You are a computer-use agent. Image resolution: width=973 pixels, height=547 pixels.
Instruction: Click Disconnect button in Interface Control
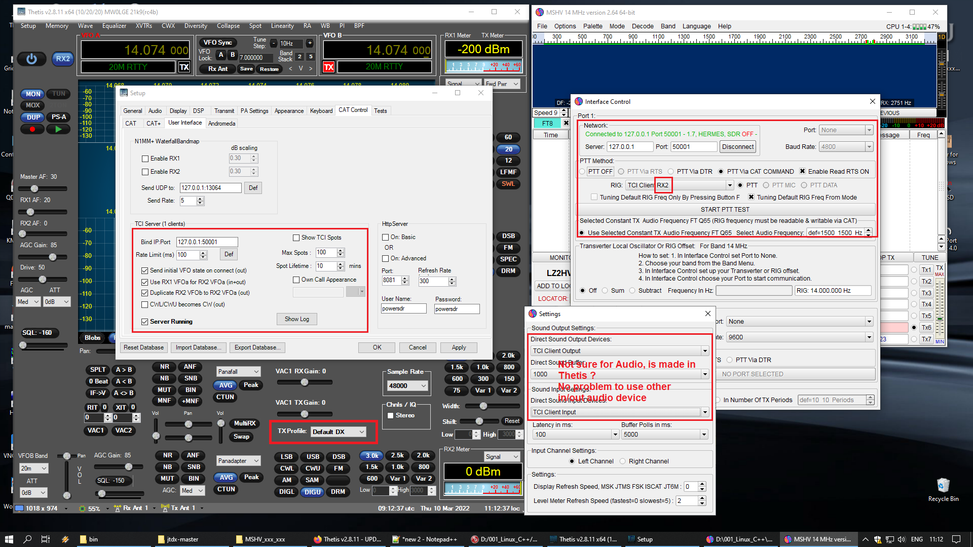738,147
